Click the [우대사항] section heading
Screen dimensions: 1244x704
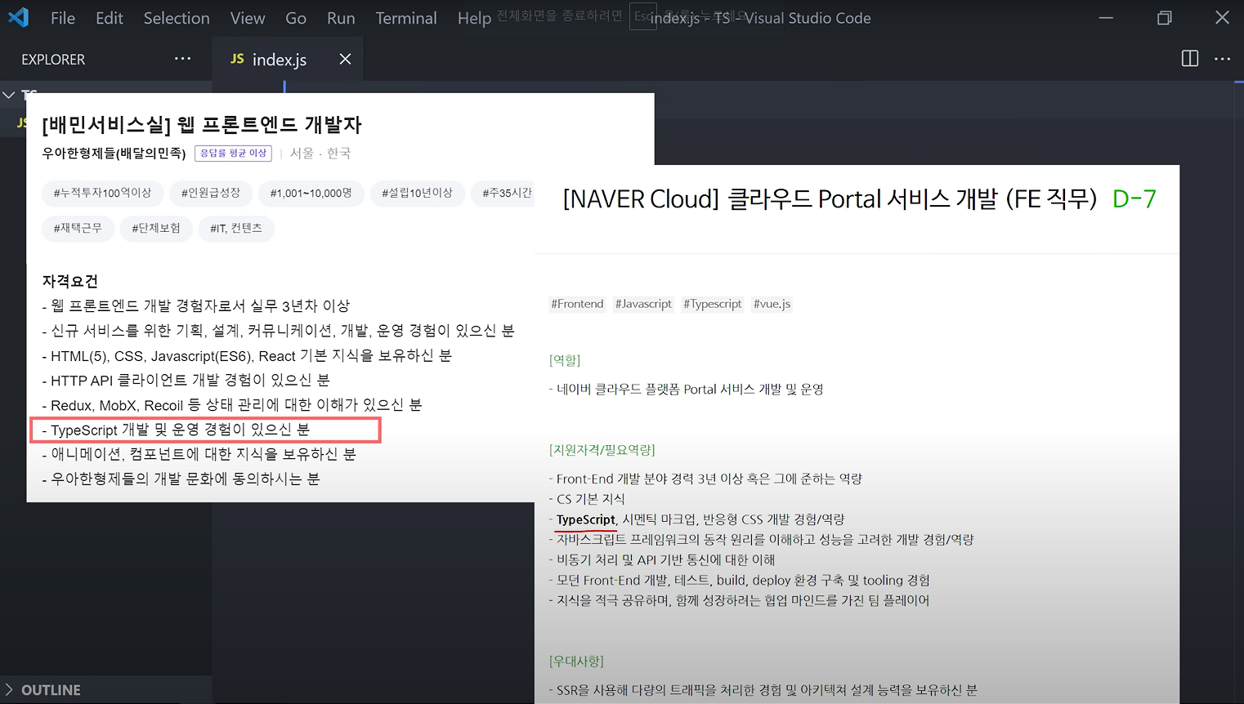[576, 662]
